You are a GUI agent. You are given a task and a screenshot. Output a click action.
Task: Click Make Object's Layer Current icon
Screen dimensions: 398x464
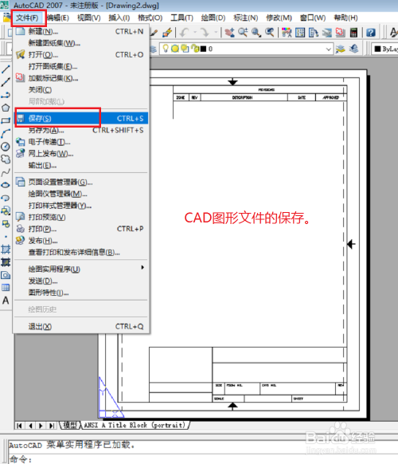pos(340,49)
